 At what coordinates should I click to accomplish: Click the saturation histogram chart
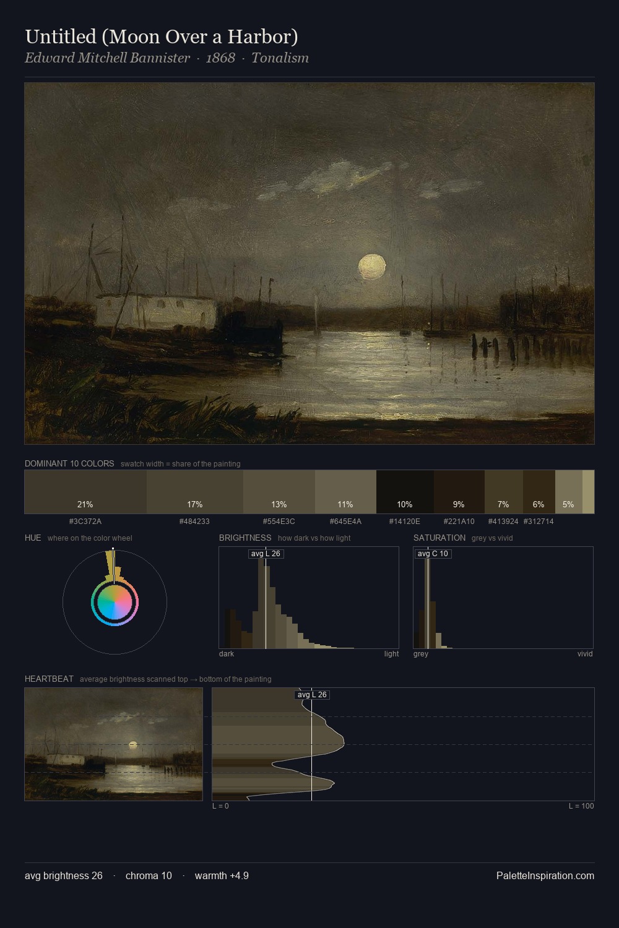point(503,598)
